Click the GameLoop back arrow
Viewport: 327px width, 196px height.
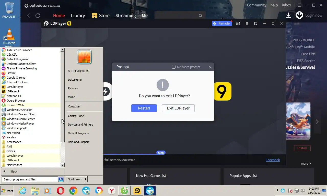pos(28,16)
